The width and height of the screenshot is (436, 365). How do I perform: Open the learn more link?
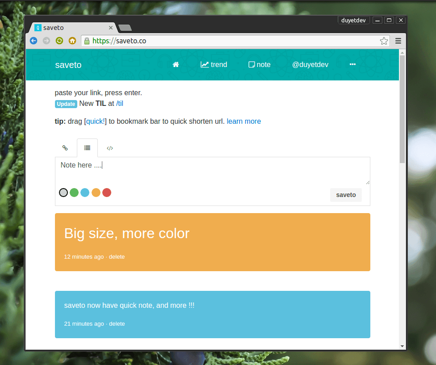tap(243, 121)
